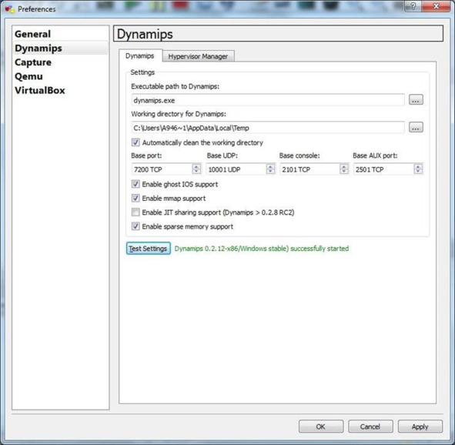
Task: Increase the Base port value
Action: pos(196,166)
